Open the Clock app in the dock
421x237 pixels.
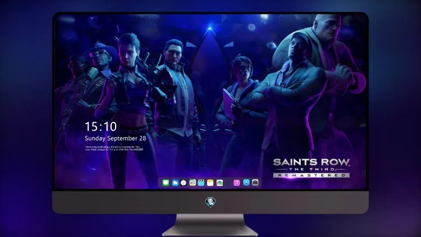click(x=184, y=183)
